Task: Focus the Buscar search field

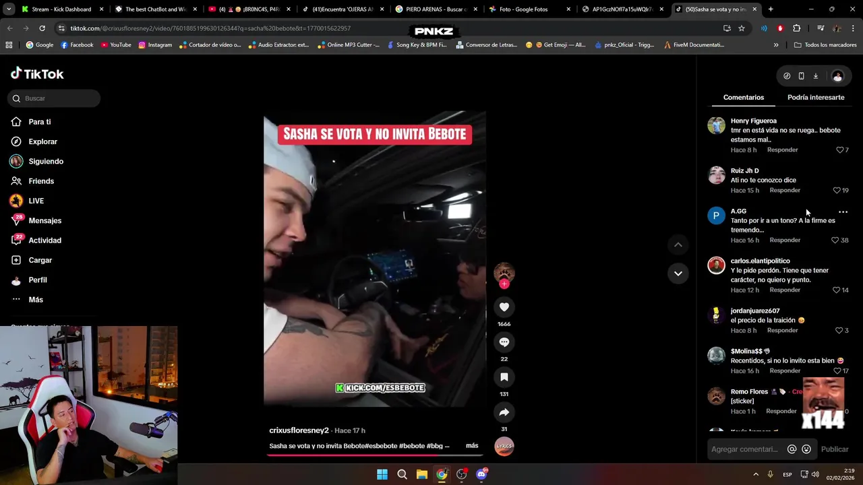Action: [54, 98]
